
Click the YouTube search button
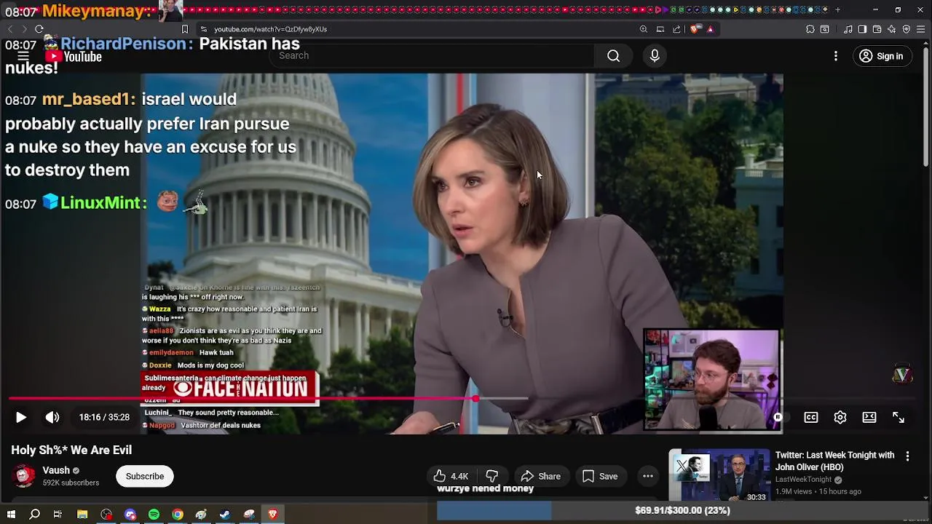pyautogui.click(x=613, y=56)
